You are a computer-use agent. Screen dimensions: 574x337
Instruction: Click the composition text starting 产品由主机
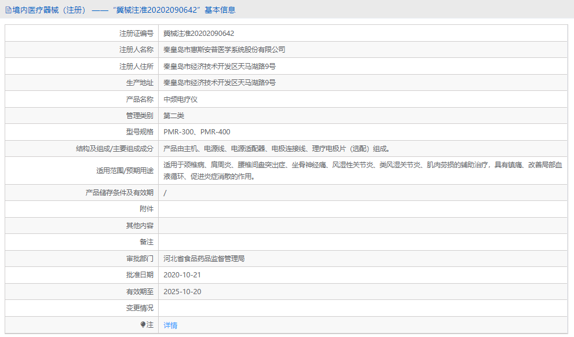(277, 149)
